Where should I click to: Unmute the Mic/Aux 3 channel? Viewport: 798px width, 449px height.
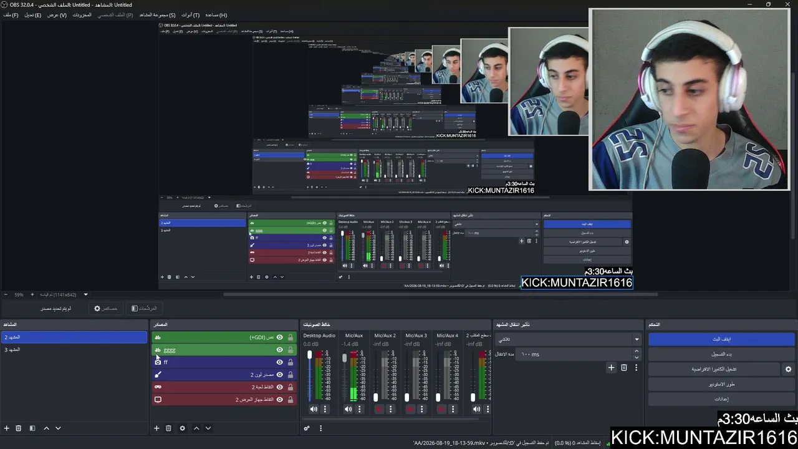[x=410, y=409]
